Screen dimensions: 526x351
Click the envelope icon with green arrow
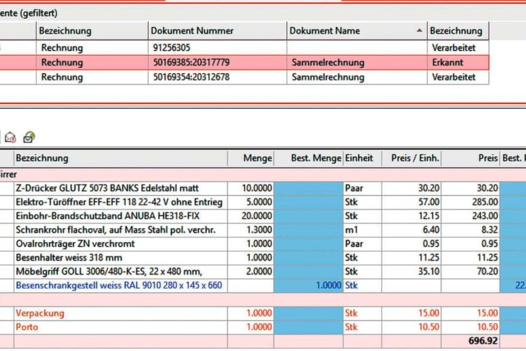click(x=29, y=137)
